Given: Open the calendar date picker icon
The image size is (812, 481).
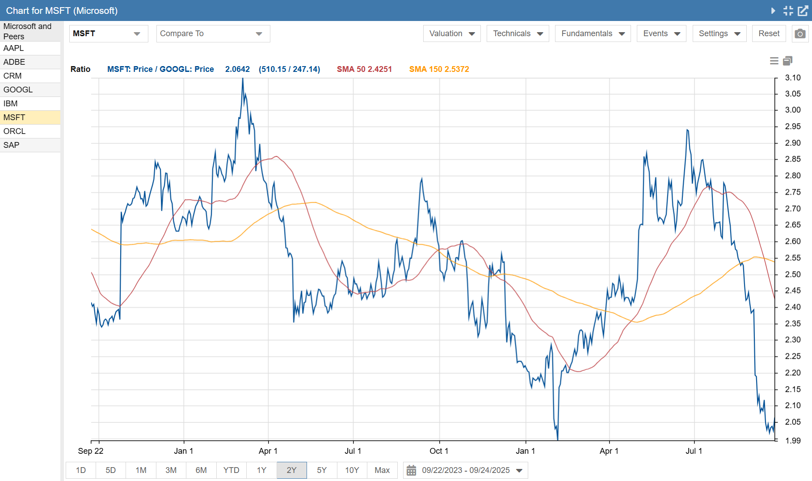Looking at the screenshot, I should pos(411,470).
